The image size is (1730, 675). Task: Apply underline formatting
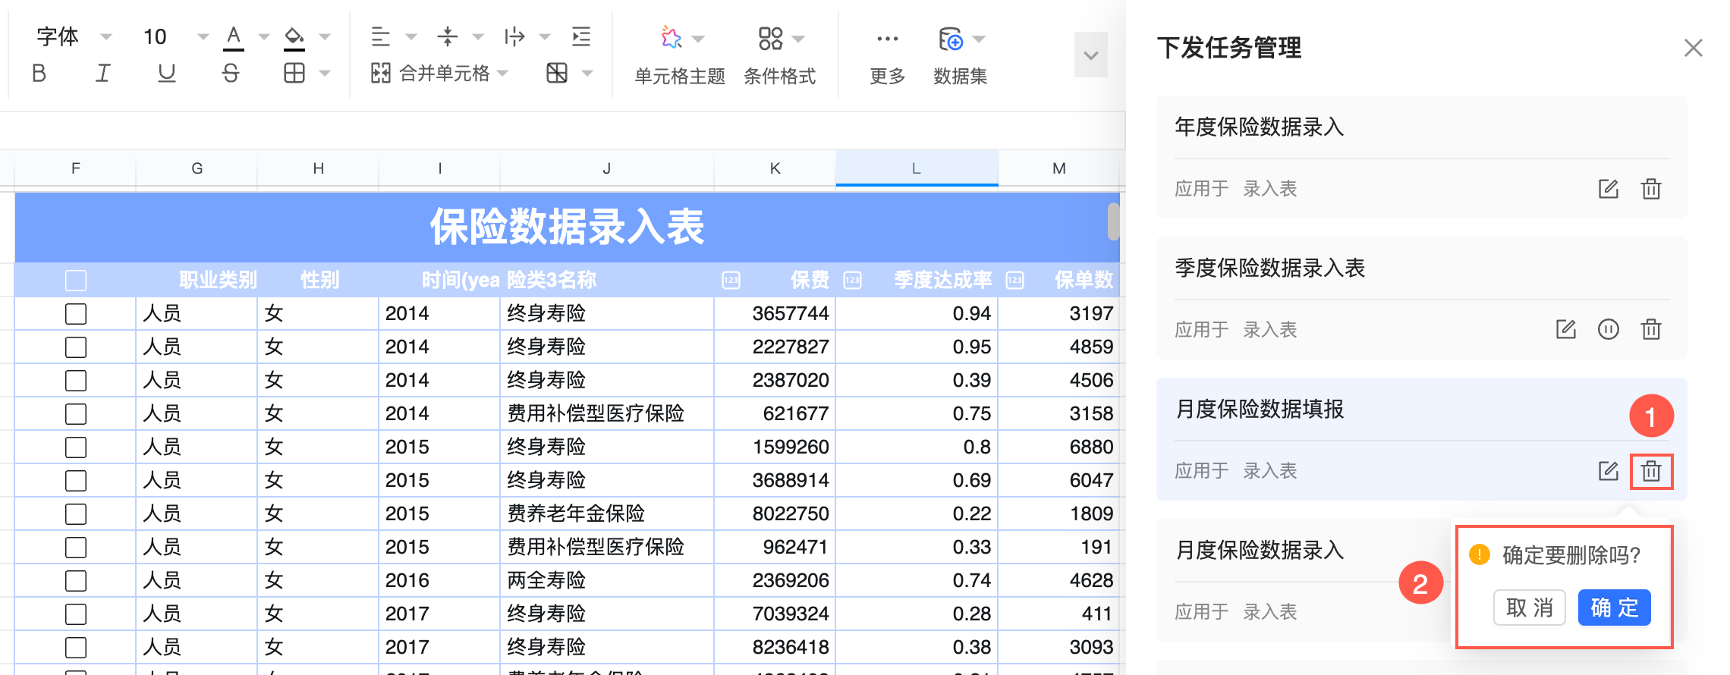167,73
